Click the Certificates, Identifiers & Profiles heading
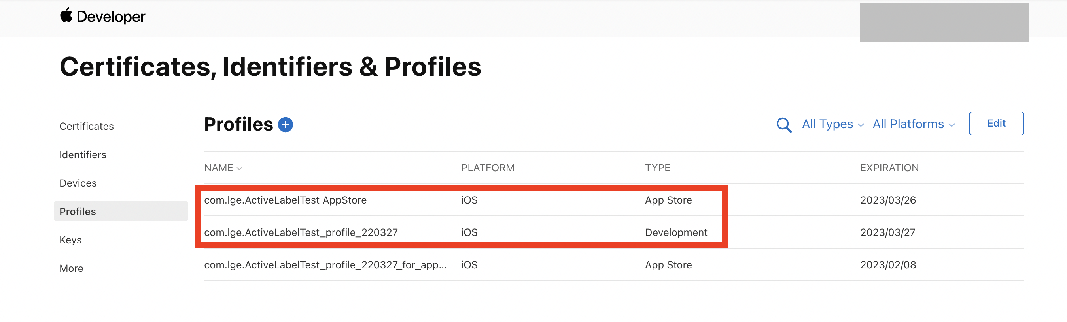The image size is (1067, 322). click(270, 66)
